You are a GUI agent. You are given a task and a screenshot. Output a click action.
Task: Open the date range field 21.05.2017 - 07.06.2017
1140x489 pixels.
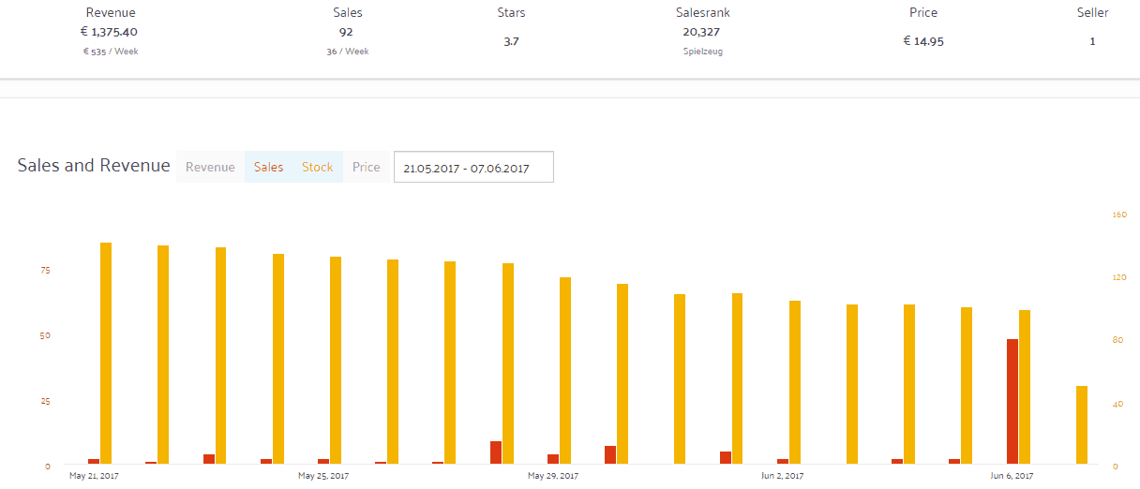[x=473, y=167]
